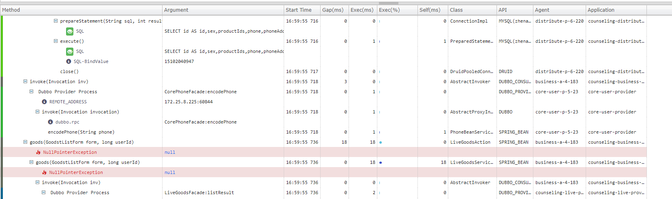Collapse the goods node with class LiveGoodsAction

[x=25, y=142]
